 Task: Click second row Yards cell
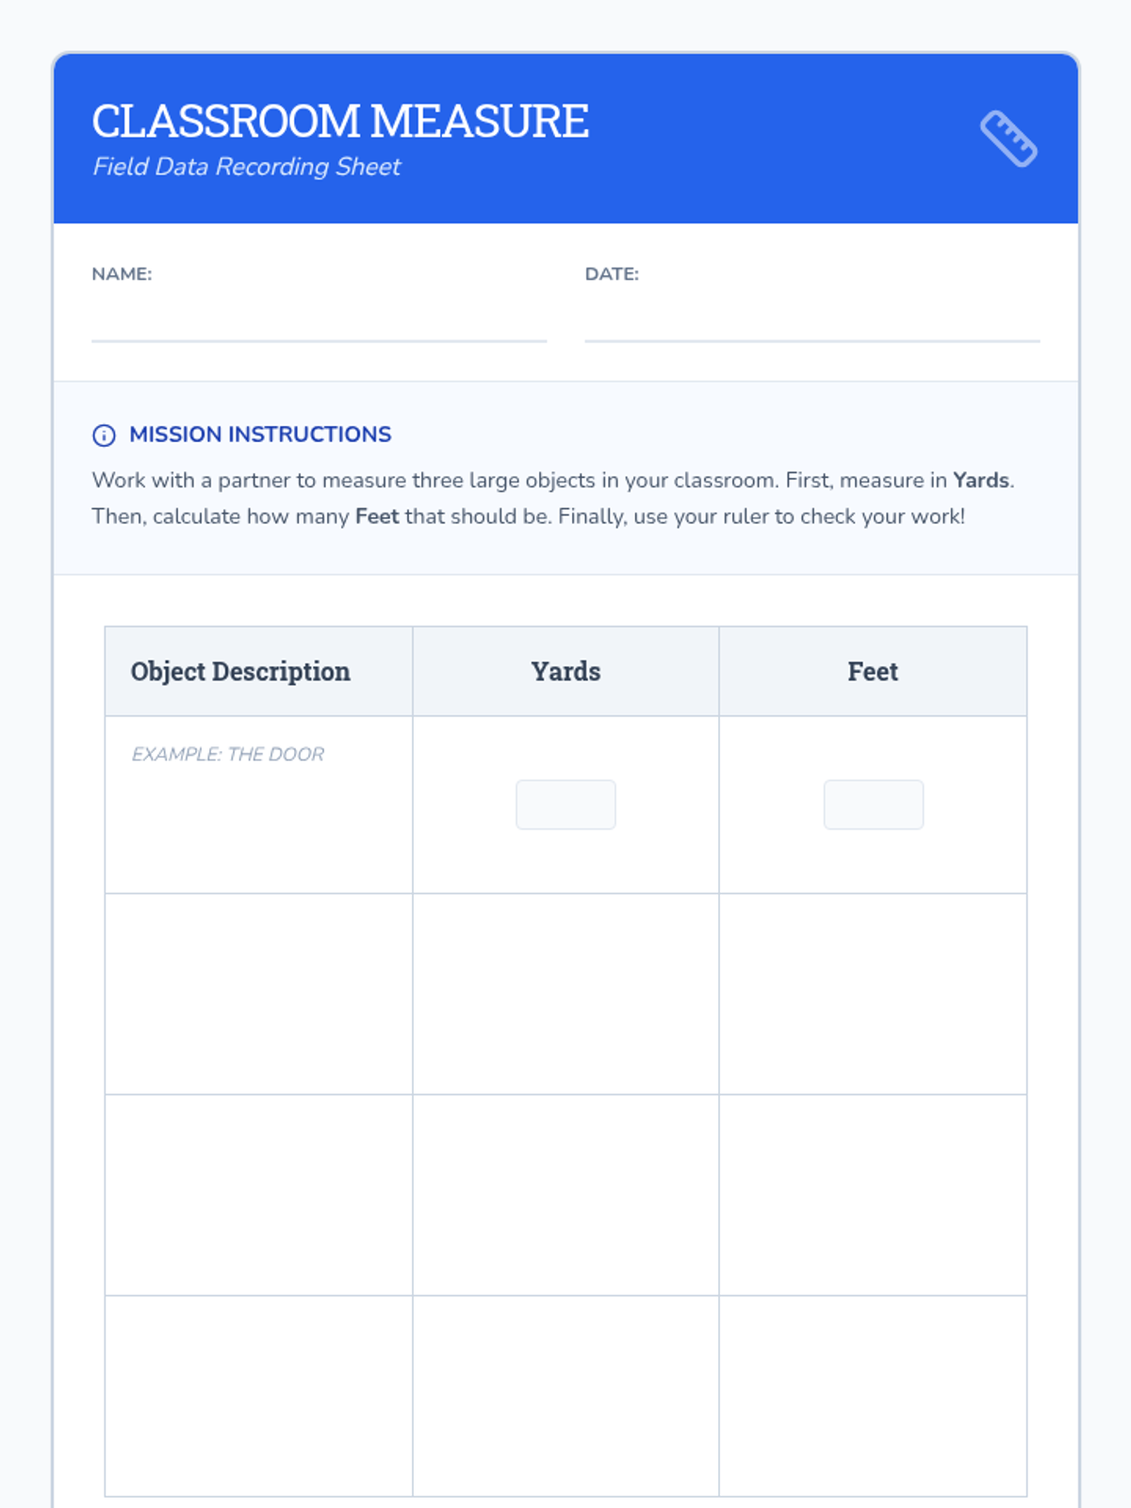coord(565,994)
